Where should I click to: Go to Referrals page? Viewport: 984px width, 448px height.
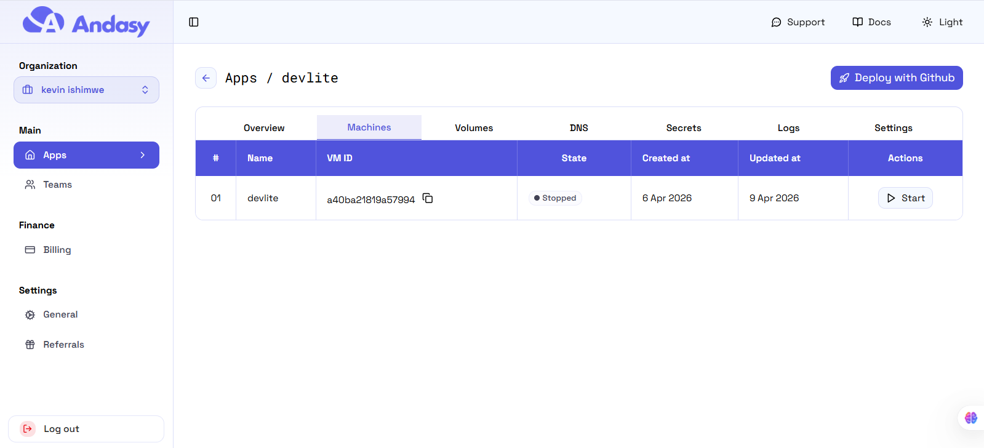pos(63,345)
